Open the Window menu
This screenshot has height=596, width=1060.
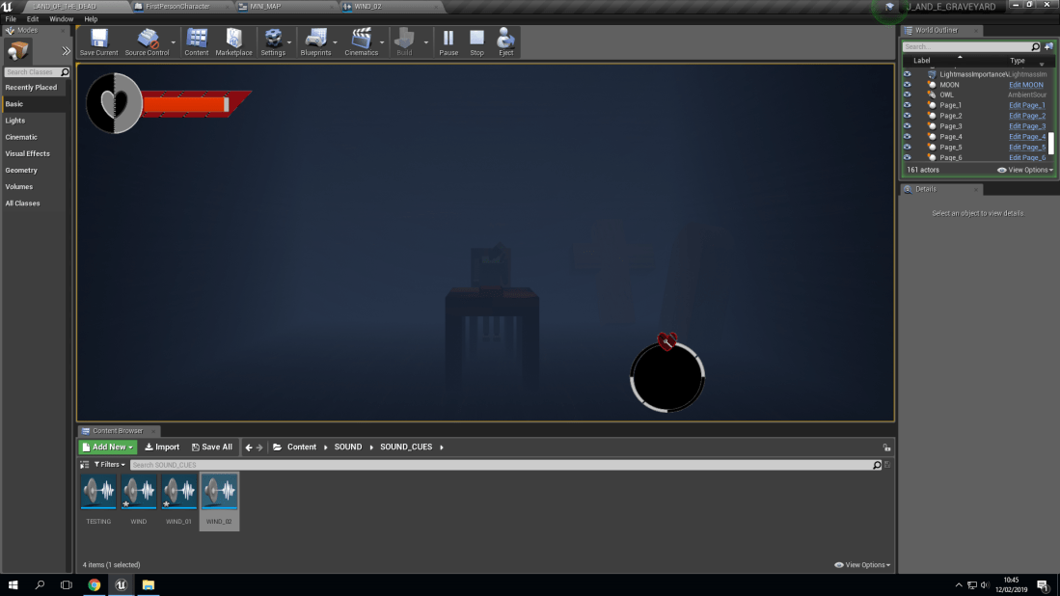(61, 18)
